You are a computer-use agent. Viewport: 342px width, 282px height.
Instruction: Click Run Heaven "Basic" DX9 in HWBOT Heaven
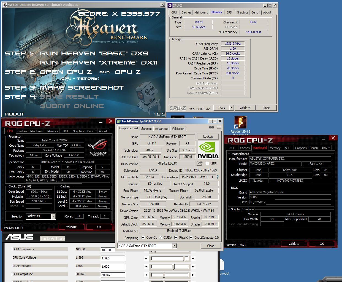click(94, 53)
